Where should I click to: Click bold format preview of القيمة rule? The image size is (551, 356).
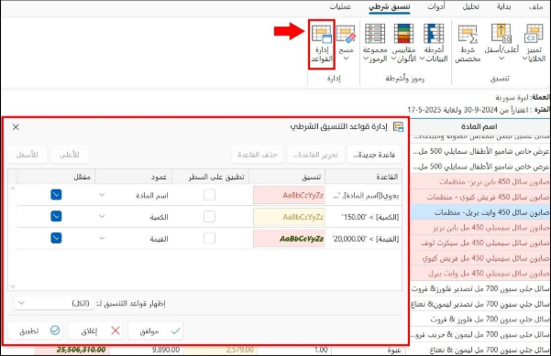[289, 239]
